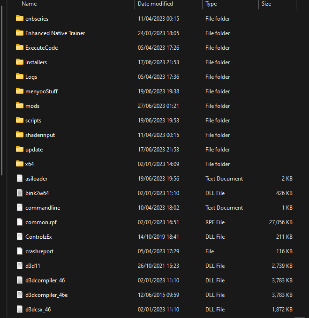Image resolution: width=309 pixels, height=318 pixels.
Task: Click the asiloader text document icon
Action: [x=19, y=179]
